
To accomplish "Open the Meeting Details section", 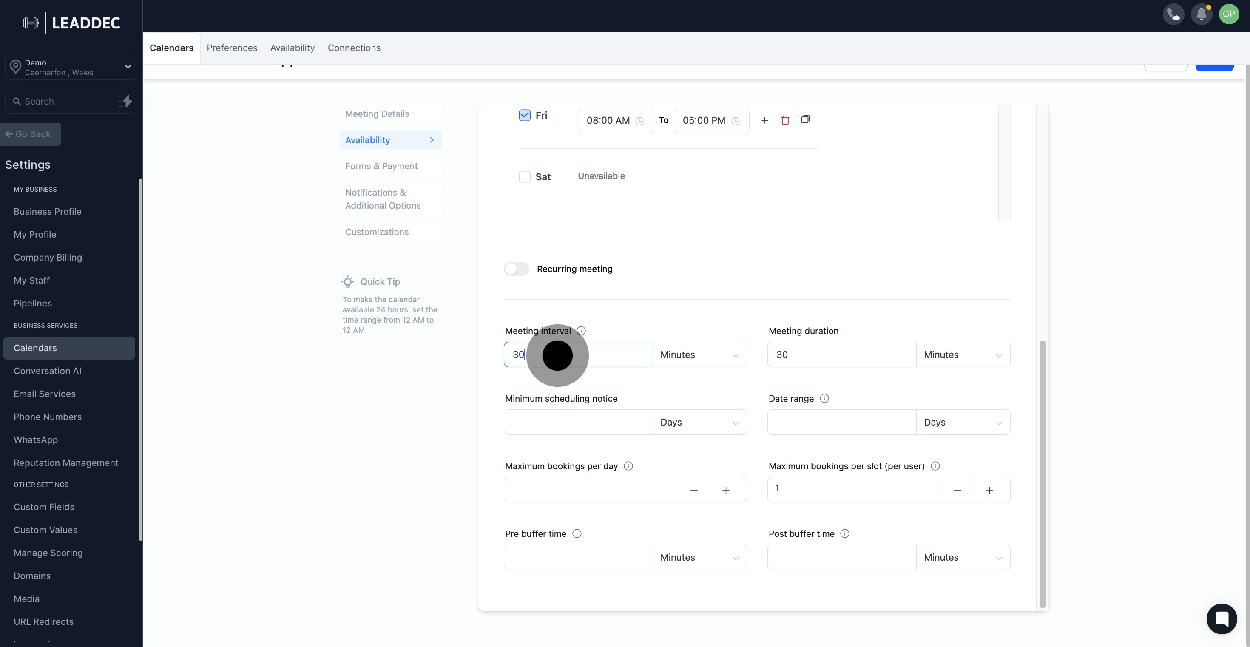I will click(391, 114).
